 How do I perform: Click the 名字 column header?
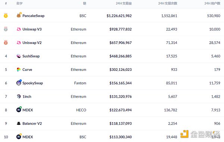click(x=19, y=3)
